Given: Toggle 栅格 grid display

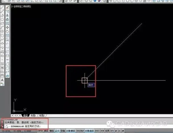Looking at the screenshot, I should [x=52, y=131].
